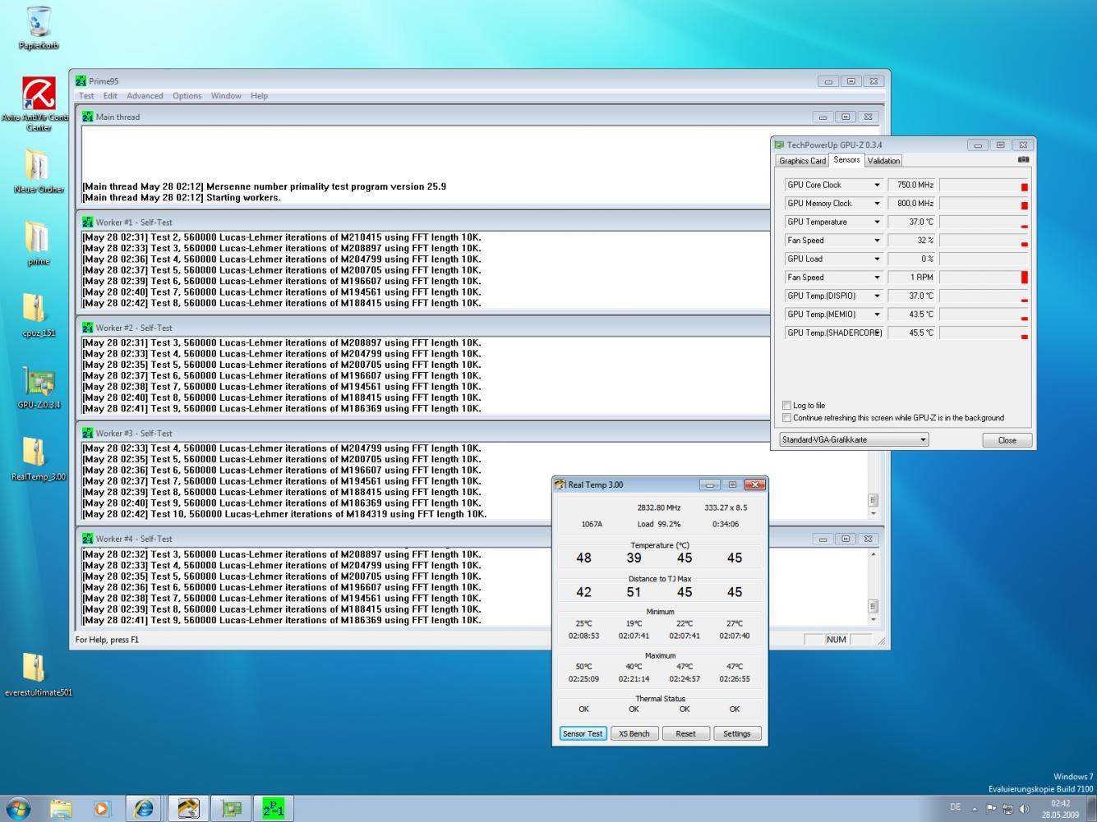
Task: Click the GPU-Z screenshot camera icon
Action: [x=1022, y=160]
